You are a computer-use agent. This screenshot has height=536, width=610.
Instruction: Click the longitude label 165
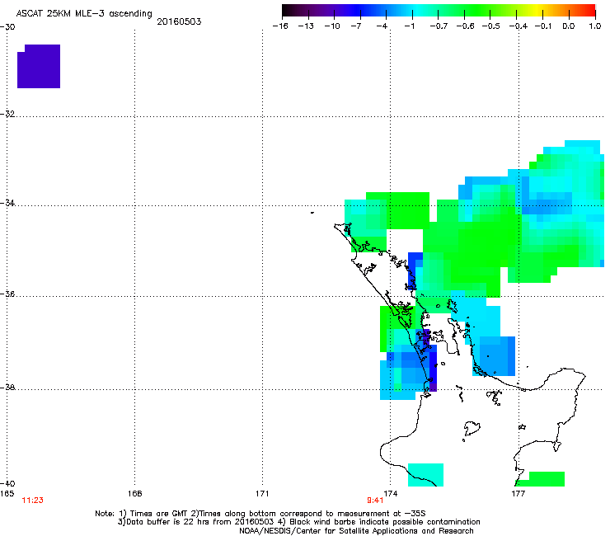7,494
